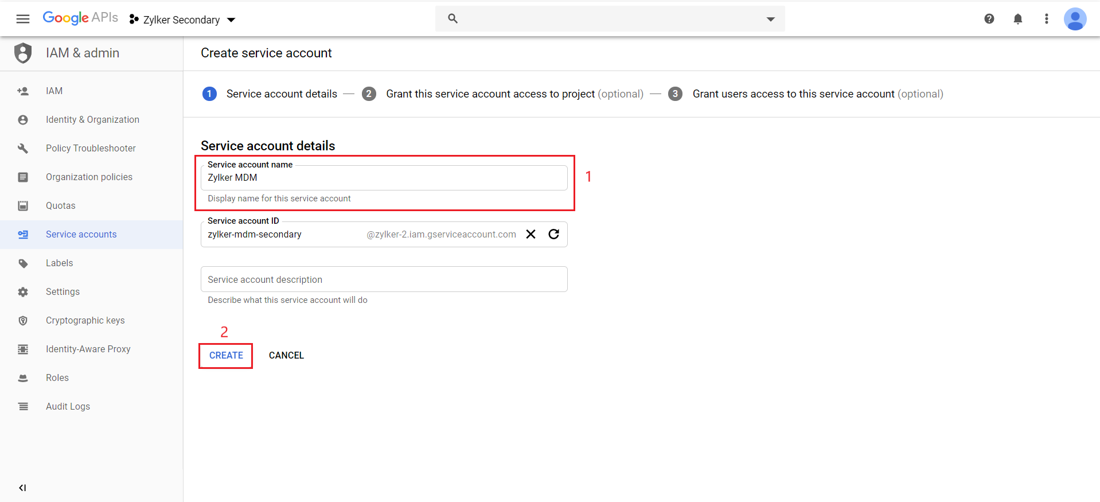Select Audit Logs from sidebar
Image resolution: width=1100 pixels, height=502 pixels.
click(x=68, y=406)
